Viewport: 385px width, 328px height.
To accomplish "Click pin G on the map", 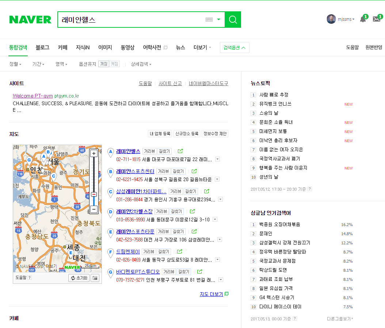I will [x=29, y=161].
